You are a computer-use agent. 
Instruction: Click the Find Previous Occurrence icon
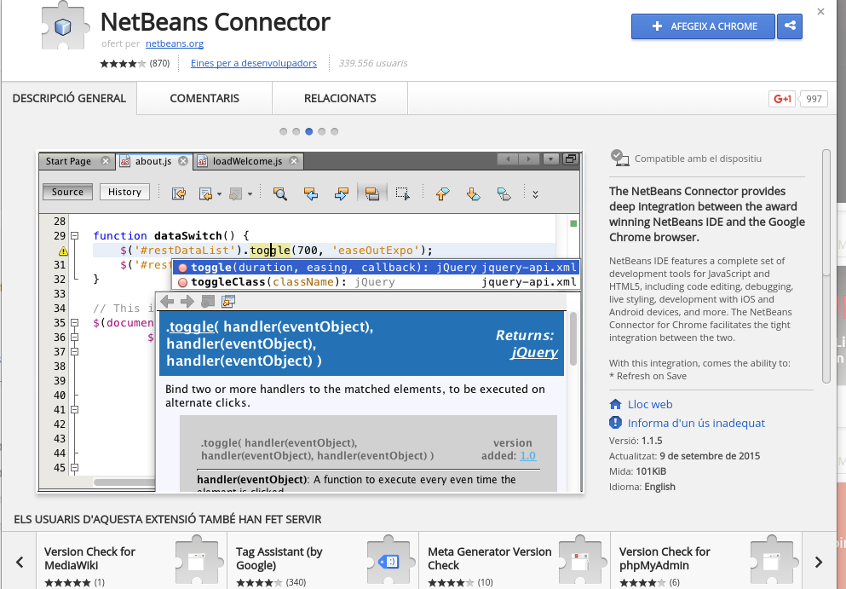(310, 193)
